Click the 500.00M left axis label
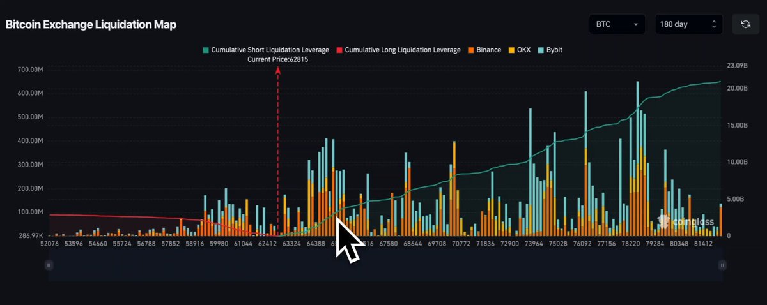 [x=30, y=117]
